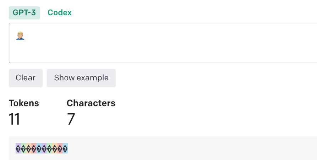
Task: Select the second red token block
Action: point(60,149)
